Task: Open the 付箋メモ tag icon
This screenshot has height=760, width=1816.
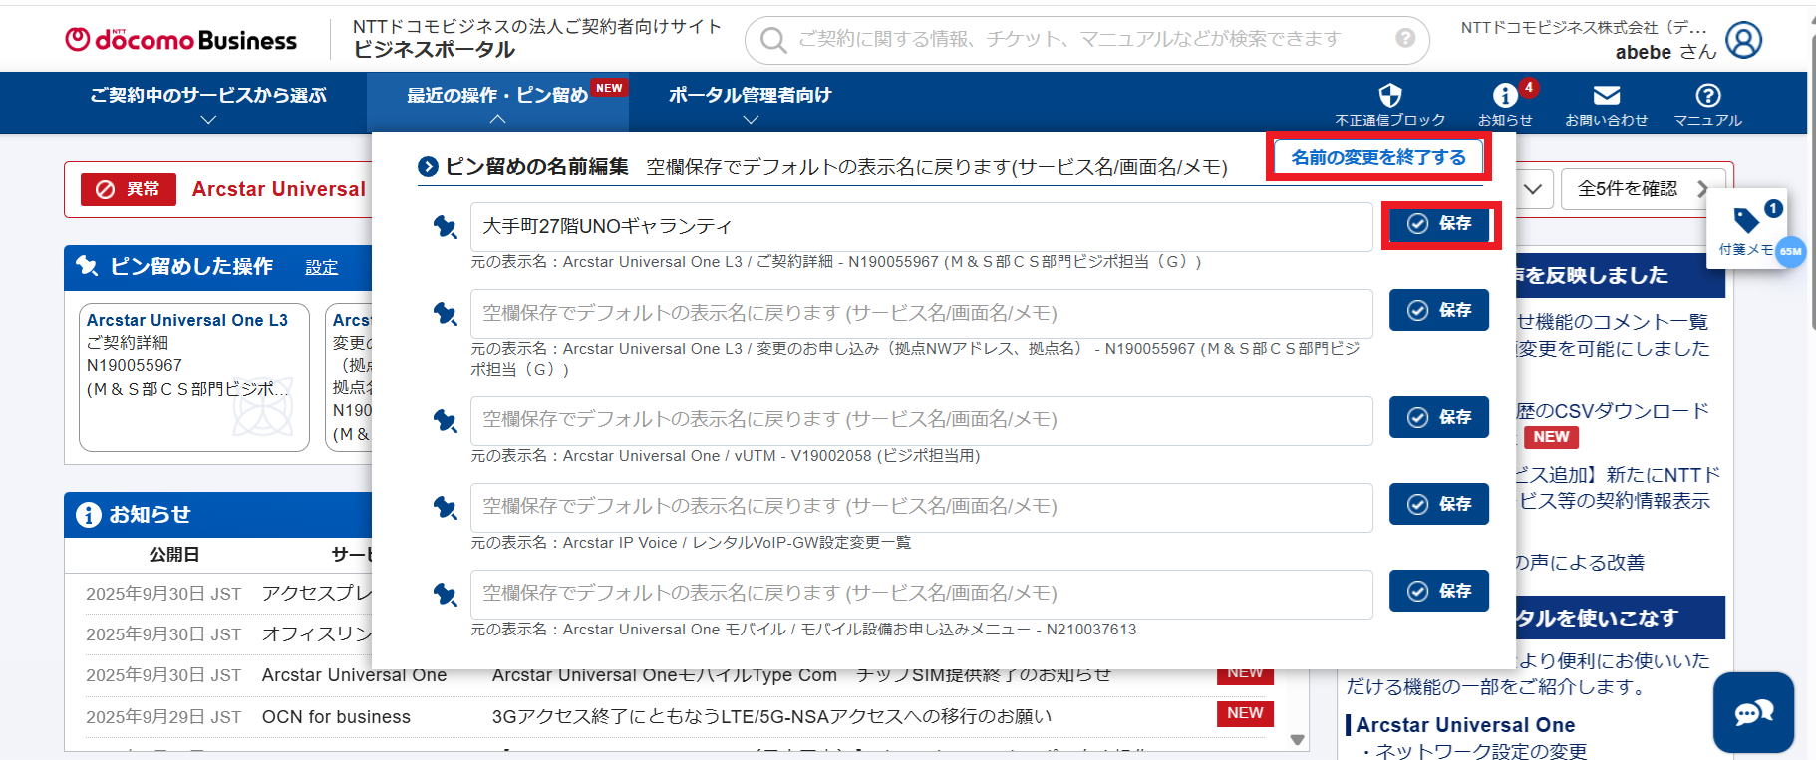Action: tap(1746, 220)
